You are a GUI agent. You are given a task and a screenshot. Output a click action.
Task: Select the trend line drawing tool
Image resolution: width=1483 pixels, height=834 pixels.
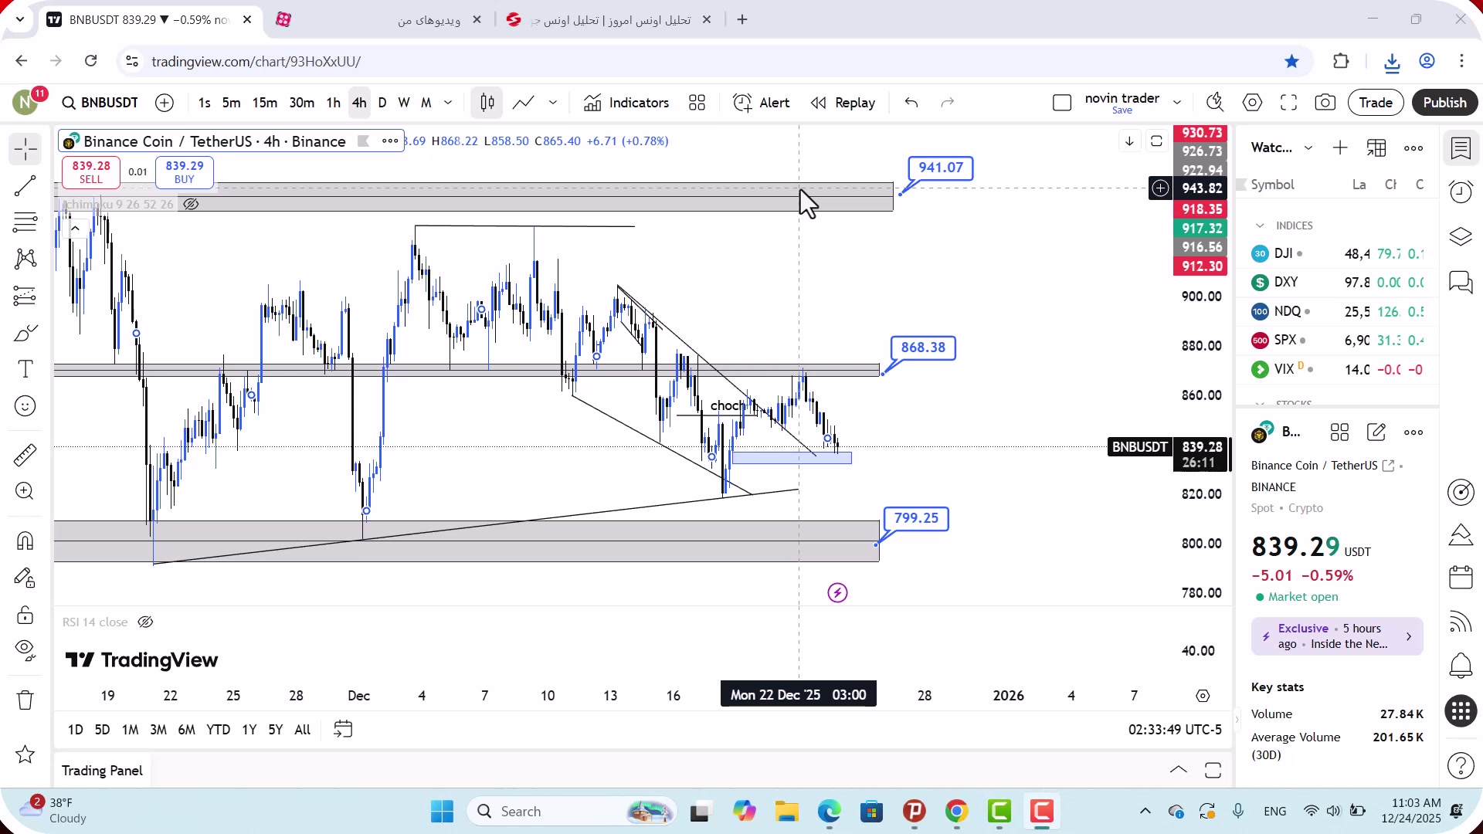(x=25, y=185)
